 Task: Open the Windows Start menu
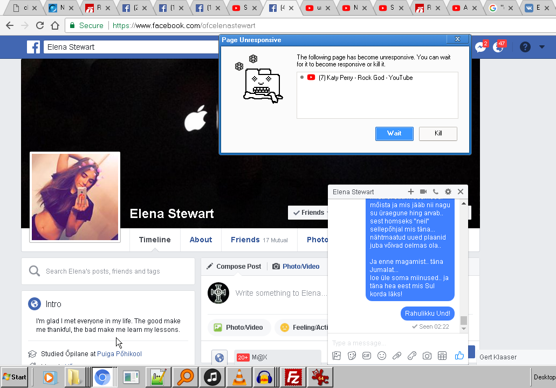pyautogui.click(x=15, y=377)
